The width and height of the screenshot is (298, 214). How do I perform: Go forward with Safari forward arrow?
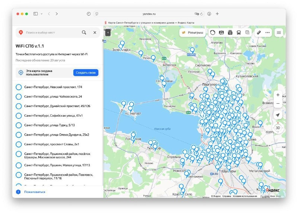57,14
